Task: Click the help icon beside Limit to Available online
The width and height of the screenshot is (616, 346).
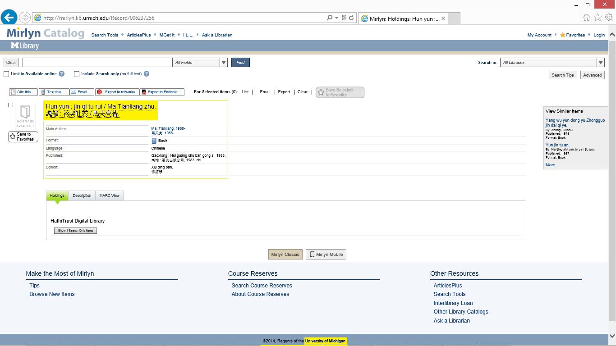Action: point(62,74)
